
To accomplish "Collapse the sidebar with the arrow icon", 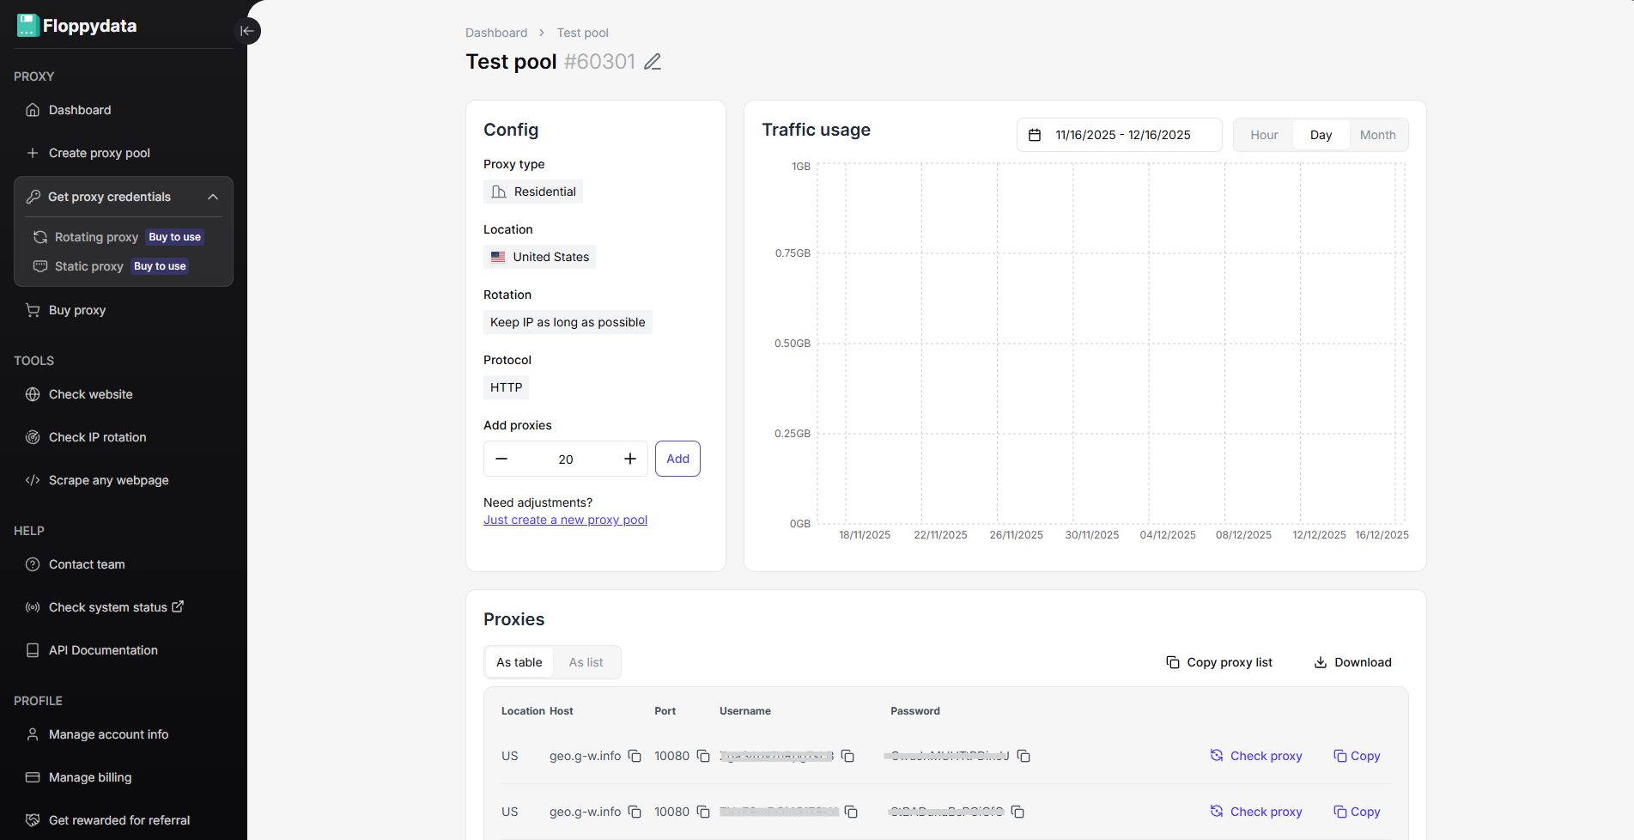I will point(247,31).
